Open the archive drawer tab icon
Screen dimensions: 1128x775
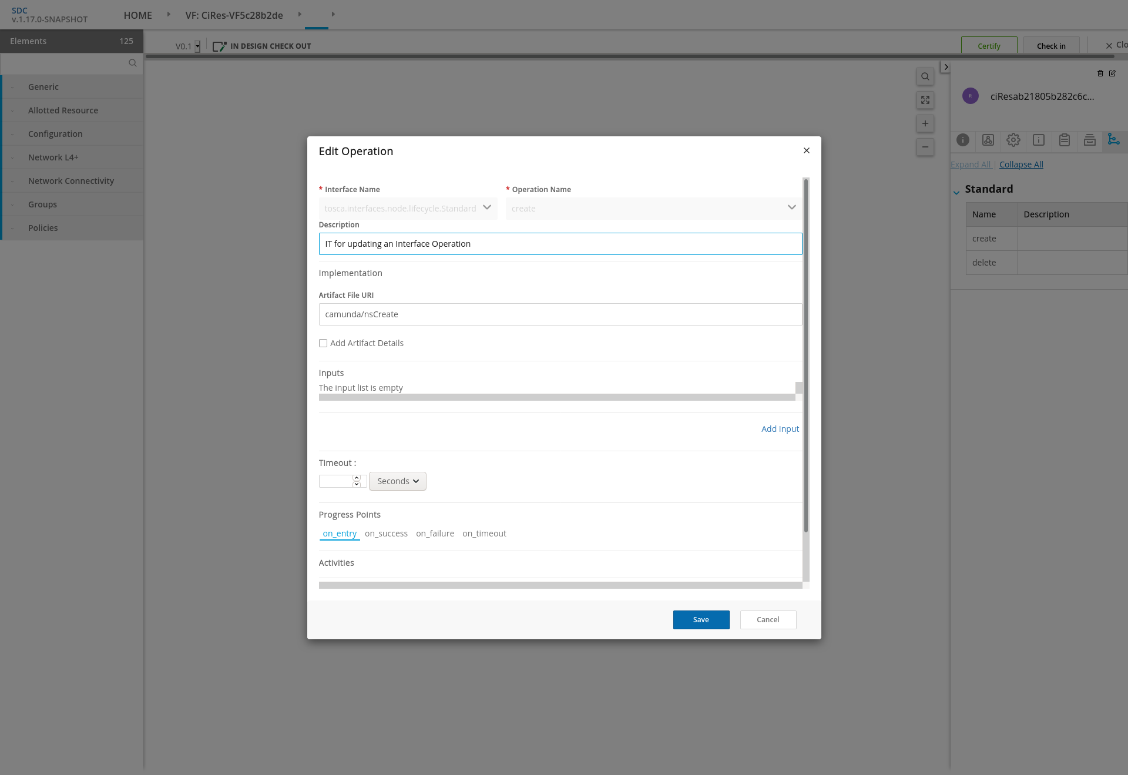1089,140
